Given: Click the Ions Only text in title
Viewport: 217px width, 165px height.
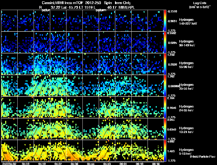Looking at the screenshot, I should pos(123,3).
